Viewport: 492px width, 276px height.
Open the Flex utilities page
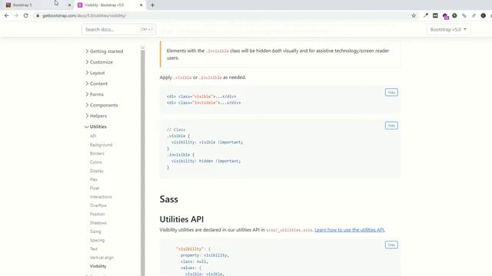coord(94,179)
